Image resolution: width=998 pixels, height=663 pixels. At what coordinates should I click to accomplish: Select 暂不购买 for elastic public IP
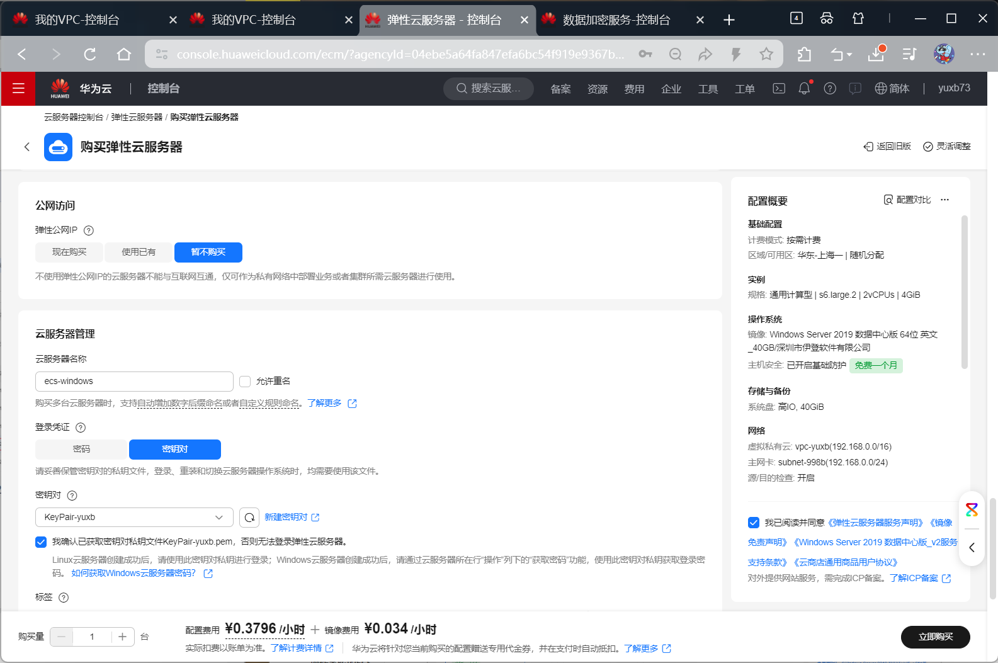[x=208, y=252]
